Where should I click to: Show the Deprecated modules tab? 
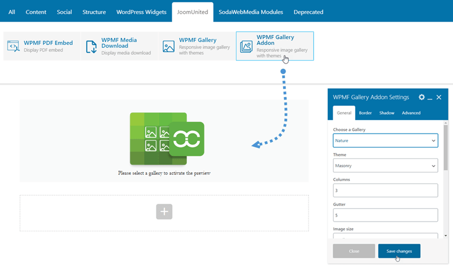(x=308, y=12)
